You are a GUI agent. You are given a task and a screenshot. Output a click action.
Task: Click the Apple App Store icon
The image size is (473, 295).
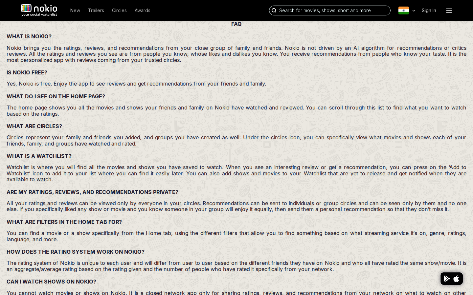click(456, 279)
